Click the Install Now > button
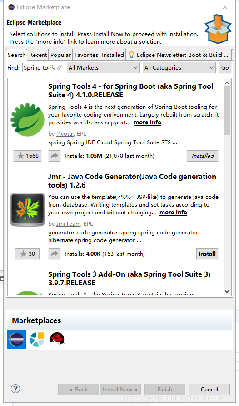This screenshot has height=406, width=239. tap(120, 390)
